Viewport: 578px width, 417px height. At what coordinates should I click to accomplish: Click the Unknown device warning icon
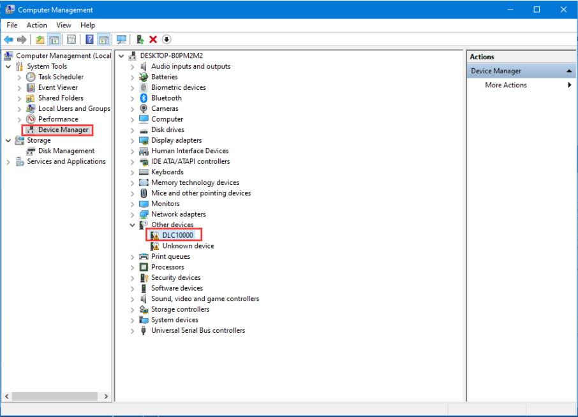(x=155, y=246)
